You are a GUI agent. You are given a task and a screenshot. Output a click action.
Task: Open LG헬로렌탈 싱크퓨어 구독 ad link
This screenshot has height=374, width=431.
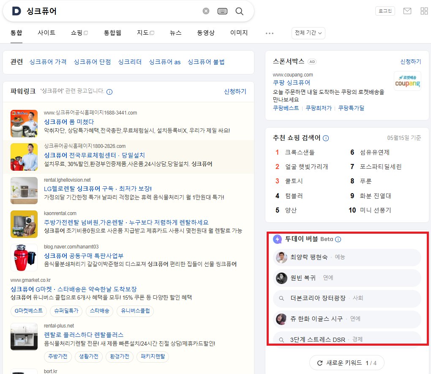coord(98,188)
